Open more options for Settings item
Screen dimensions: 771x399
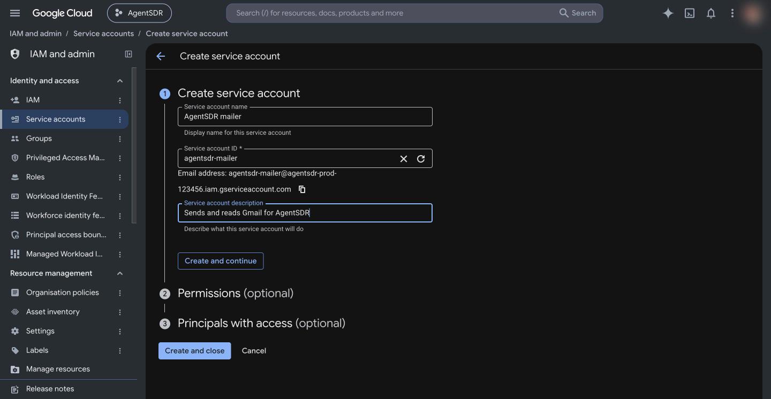tap(120, 331)
